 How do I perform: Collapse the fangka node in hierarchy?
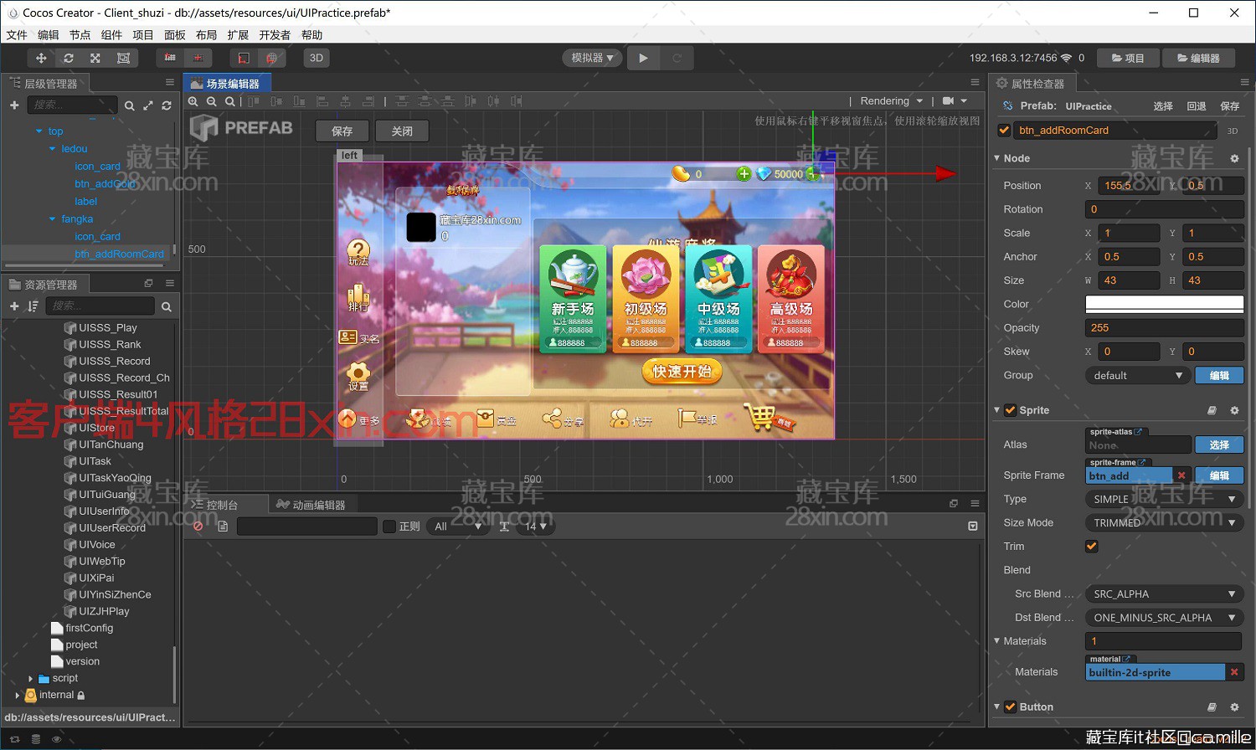(52, 219)
